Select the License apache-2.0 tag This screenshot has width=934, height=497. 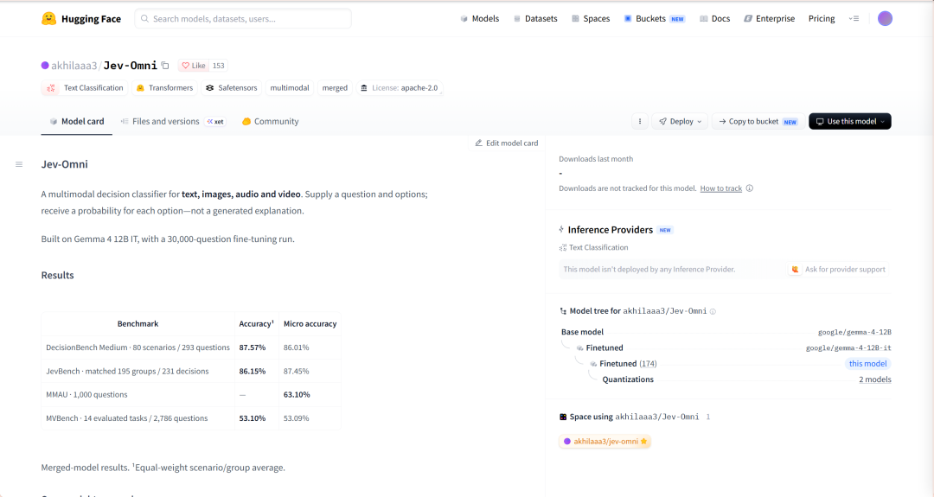[400, 88]
